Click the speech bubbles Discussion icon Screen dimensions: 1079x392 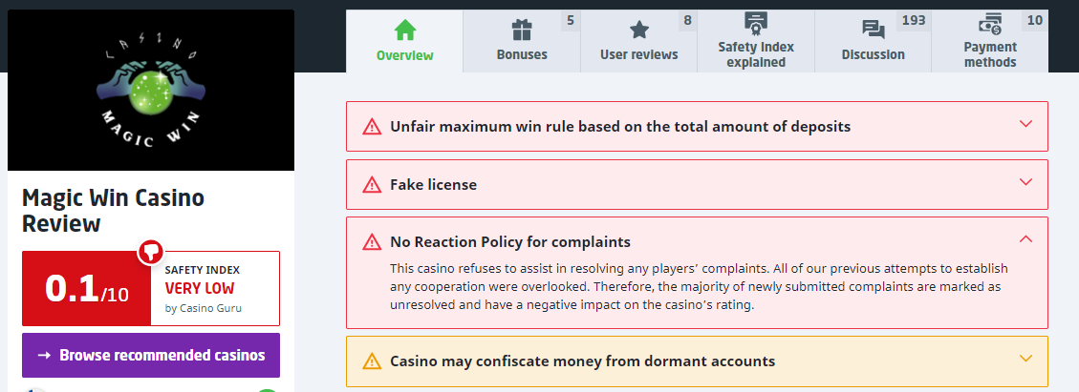pos(873,30)
